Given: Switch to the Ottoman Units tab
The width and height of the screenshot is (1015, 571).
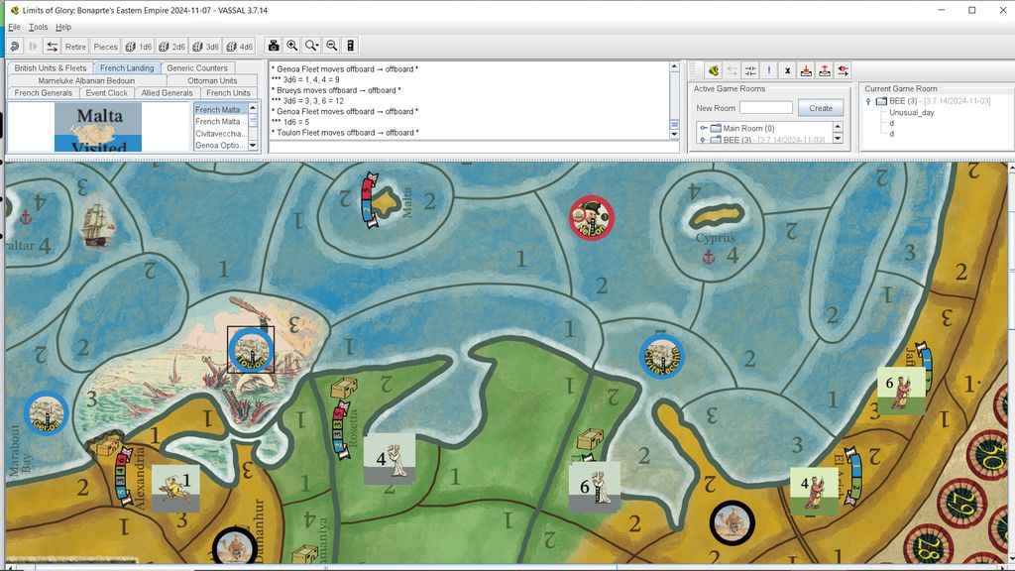Looking at the screenshot, I should tap(212, 81).
